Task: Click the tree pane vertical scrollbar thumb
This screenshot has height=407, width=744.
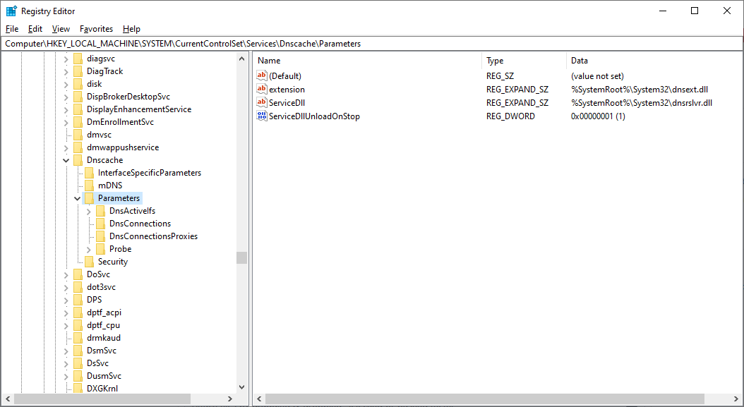Action: [241, 257]
